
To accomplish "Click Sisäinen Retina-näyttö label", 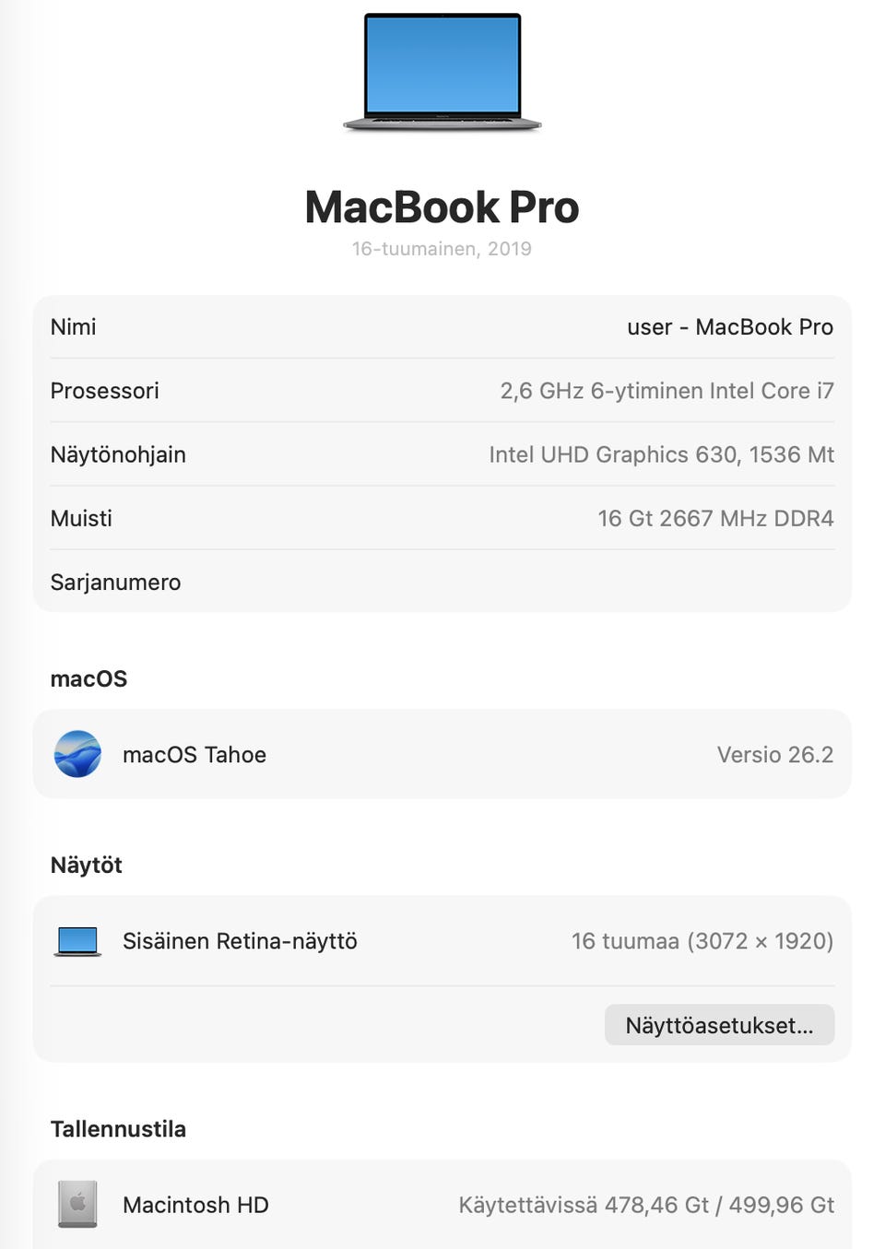I will 240,941.
